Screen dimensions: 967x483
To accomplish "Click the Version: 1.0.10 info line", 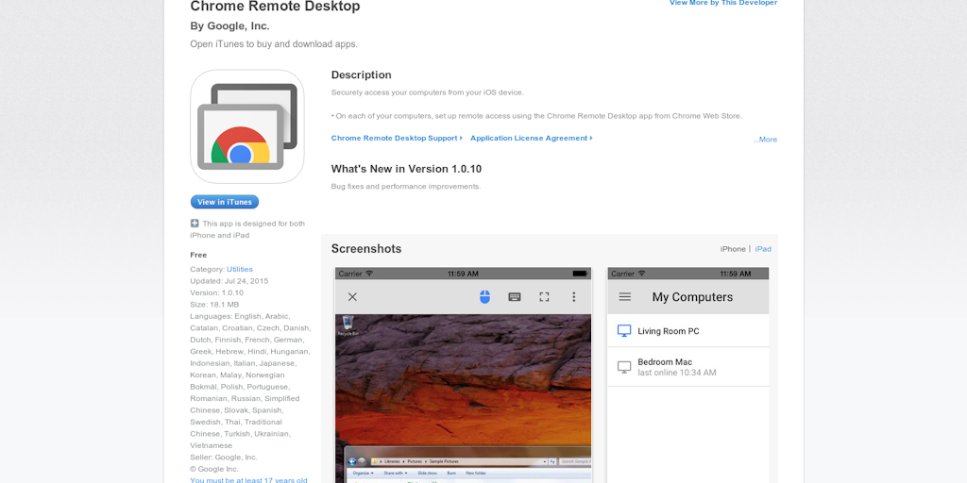I will point(217,292).
